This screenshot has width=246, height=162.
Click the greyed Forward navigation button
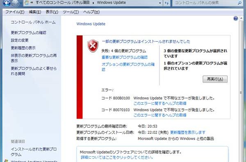tap(15, 3)
